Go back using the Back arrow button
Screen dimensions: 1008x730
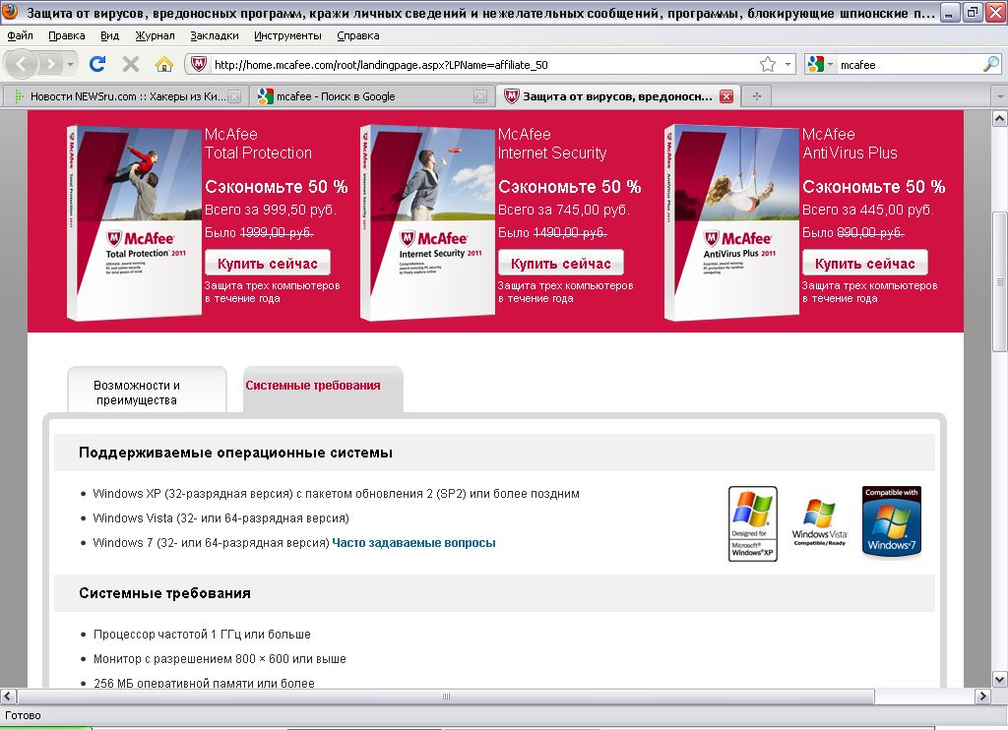tap(22, 64)
